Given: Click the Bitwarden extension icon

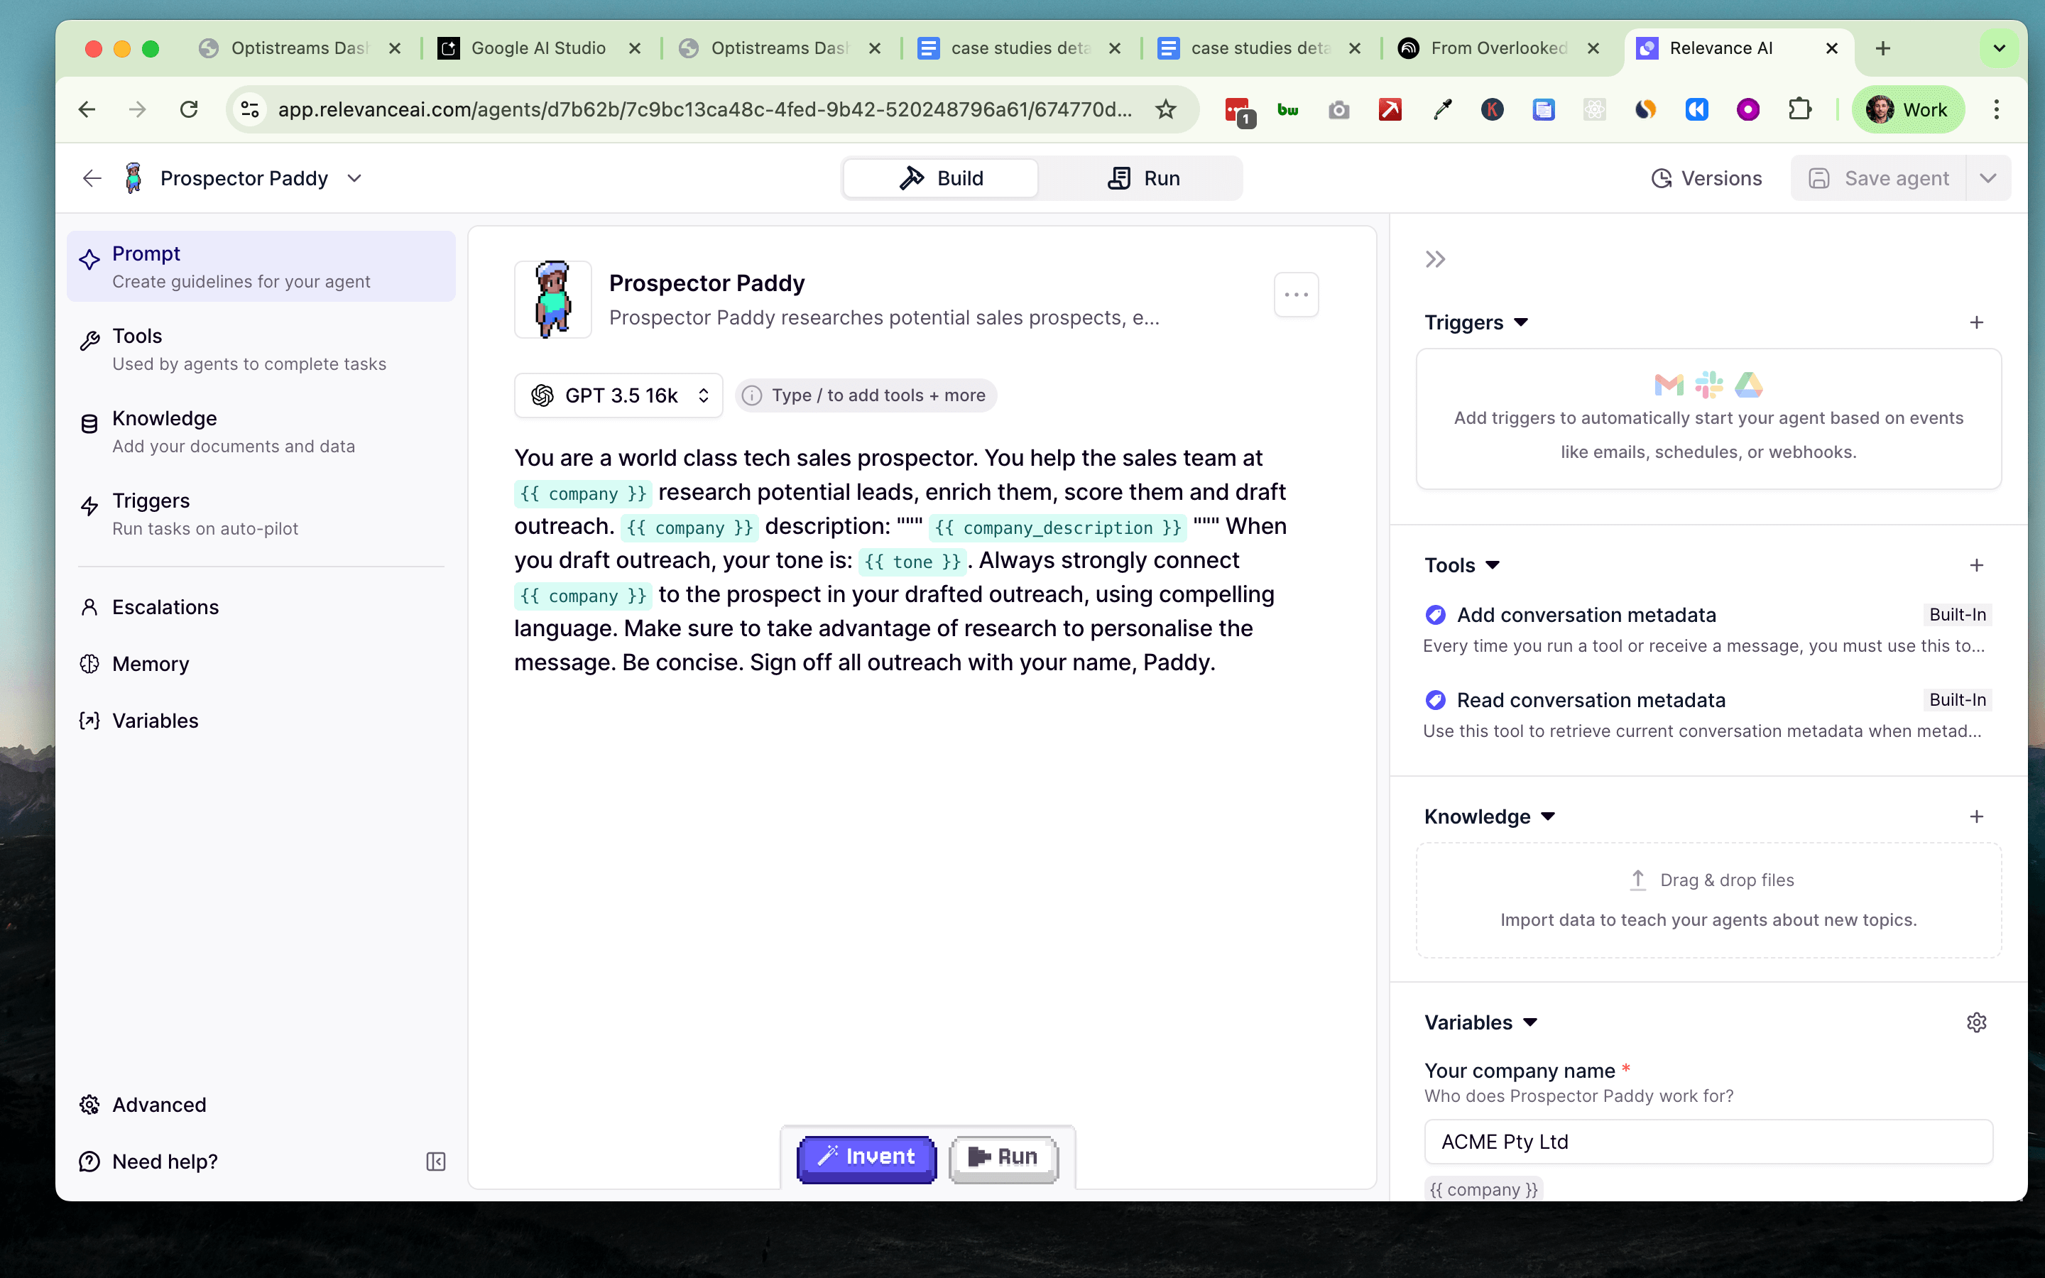Looking at the screenshot, I should point(1288,109).
